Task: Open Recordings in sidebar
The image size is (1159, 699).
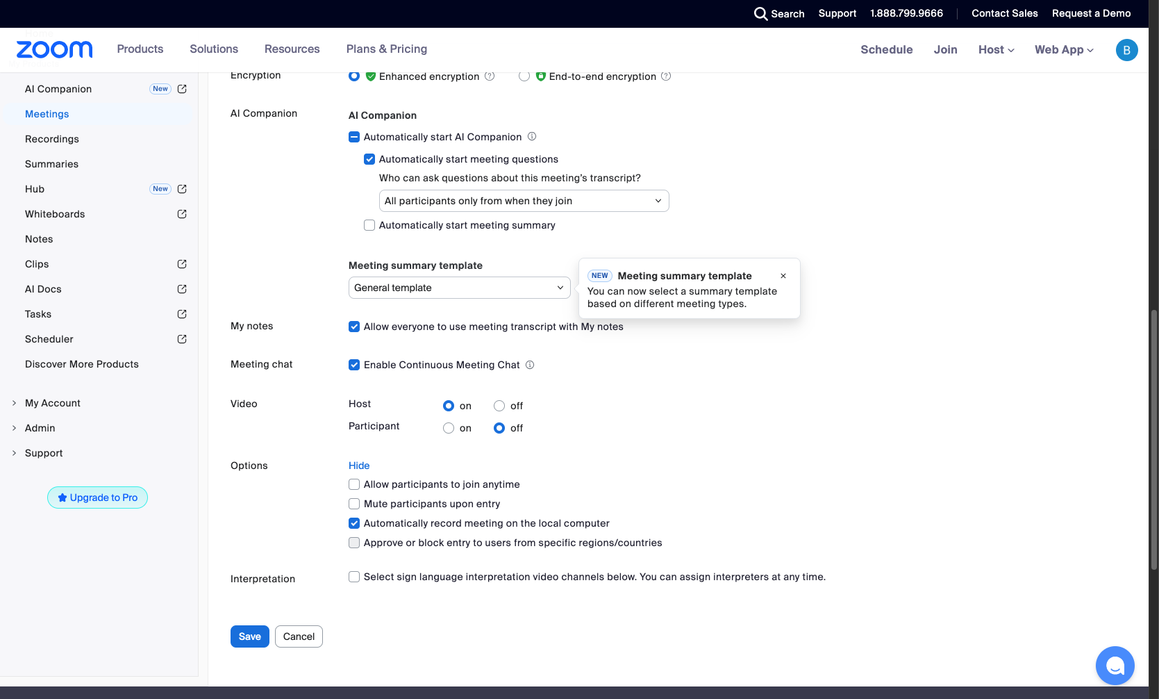Action: [52, 139]
